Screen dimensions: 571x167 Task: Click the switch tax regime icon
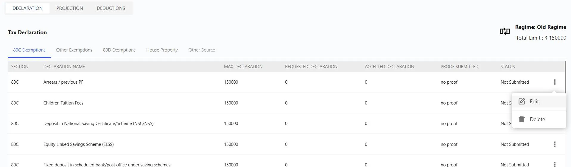(504, 31)
